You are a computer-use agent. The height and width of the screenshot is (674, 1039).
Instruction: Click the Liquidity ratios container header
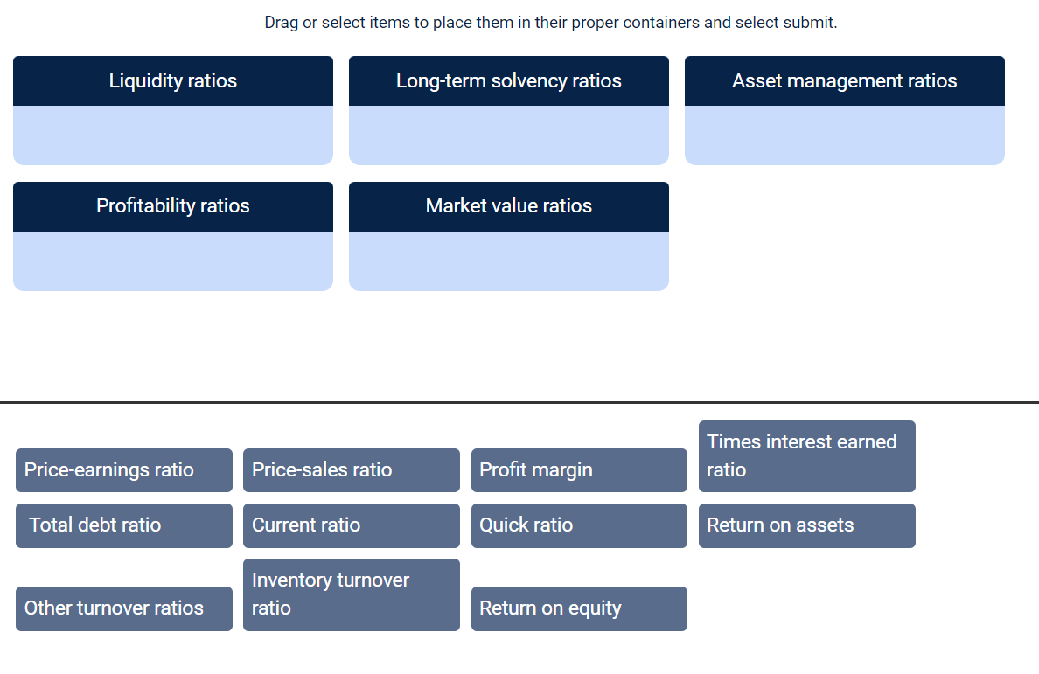(x=172, y=80)
